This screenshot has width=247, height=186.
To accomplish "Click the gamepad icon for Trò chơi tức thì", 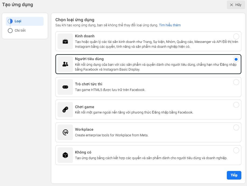I will point(65,87).
